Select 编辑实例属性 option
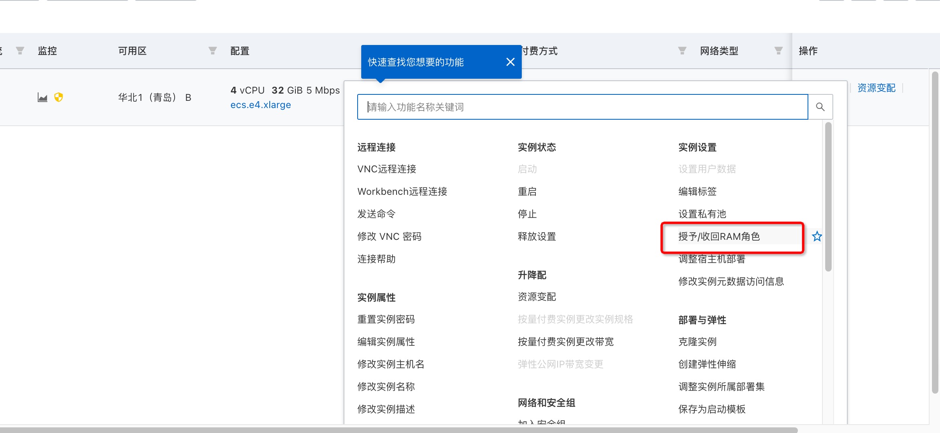This screenshot has width=940, height=433. click(x=386, y=342)
